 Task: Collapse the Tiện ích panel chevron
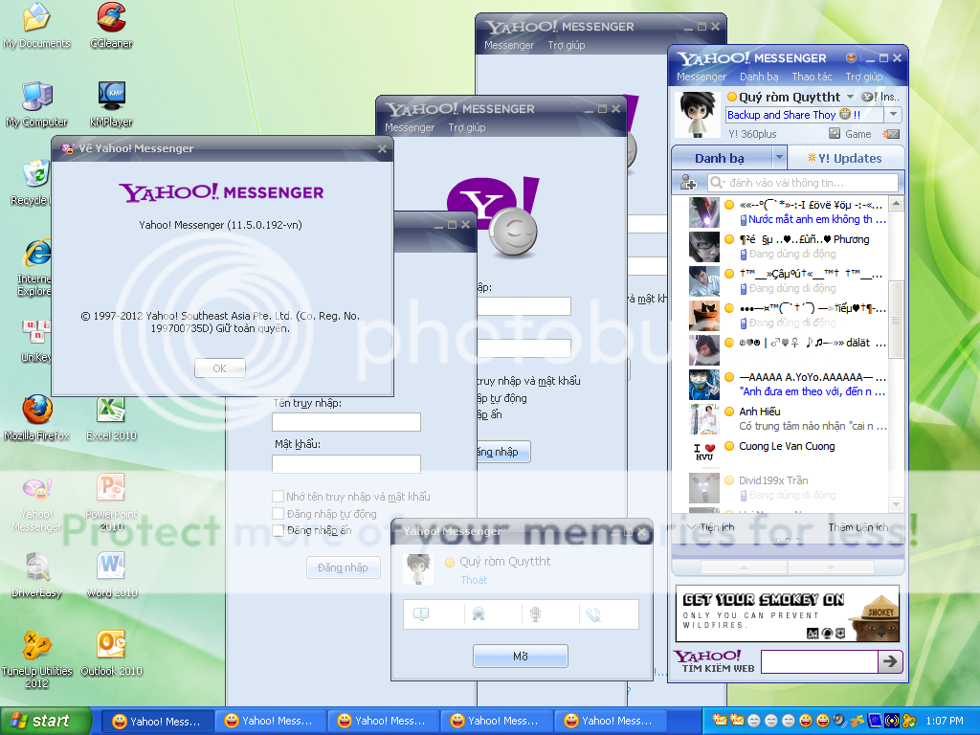(x=691, y=527)
